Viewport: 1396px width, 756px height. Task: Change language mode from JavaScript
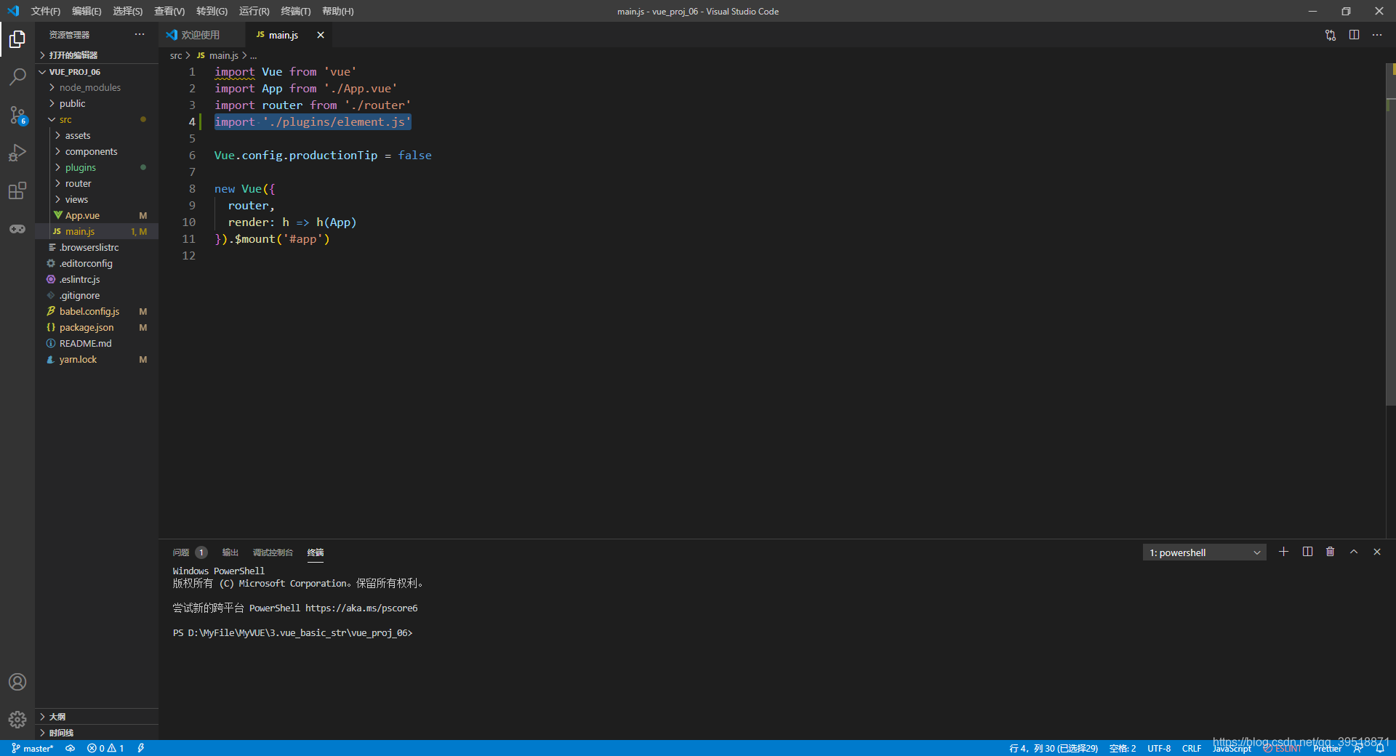(x=1232, y=748)
